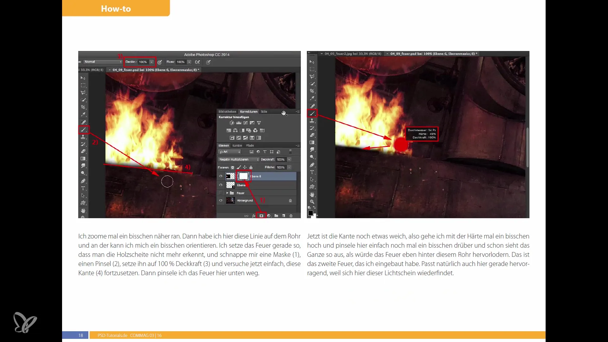The width and height of the screenshot is (608, 342).
Task: Add a Levels adjustment from Korrekturen
Action: pyautogui.click(x=239, y=123)
